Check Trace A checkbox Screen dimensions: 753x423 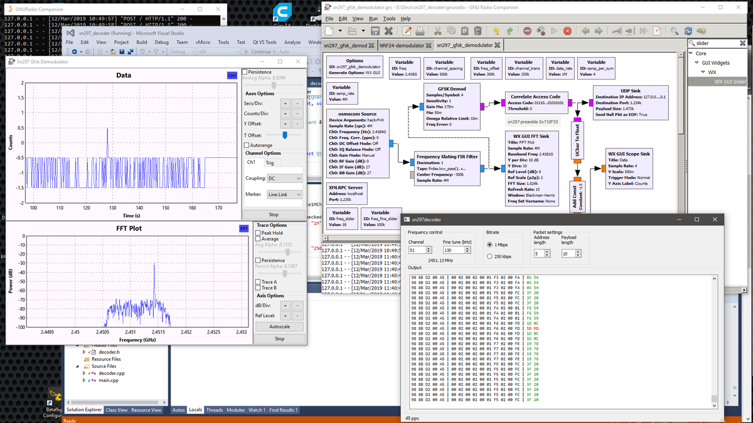coord(259,282)
